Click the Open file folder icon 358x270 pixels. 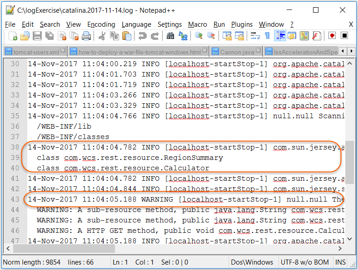pyautogui.click(x=25, y=36)
